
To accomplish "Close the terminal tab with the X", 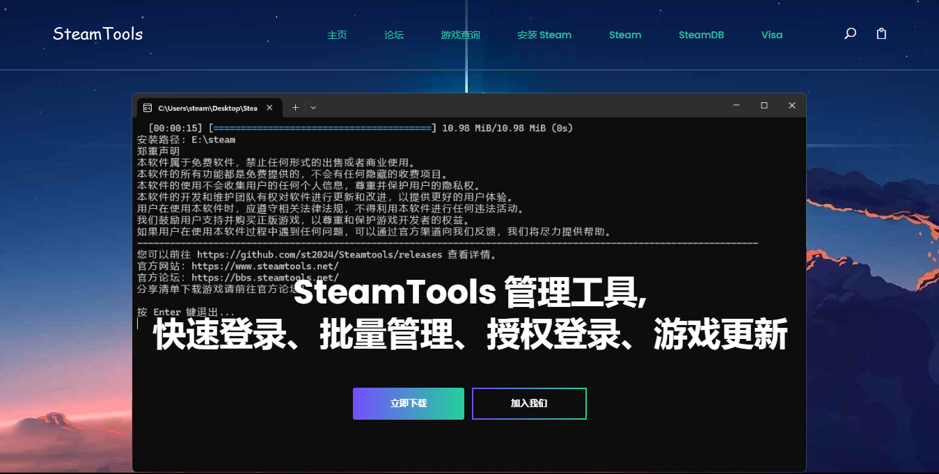I will click(x=269, y=108).
